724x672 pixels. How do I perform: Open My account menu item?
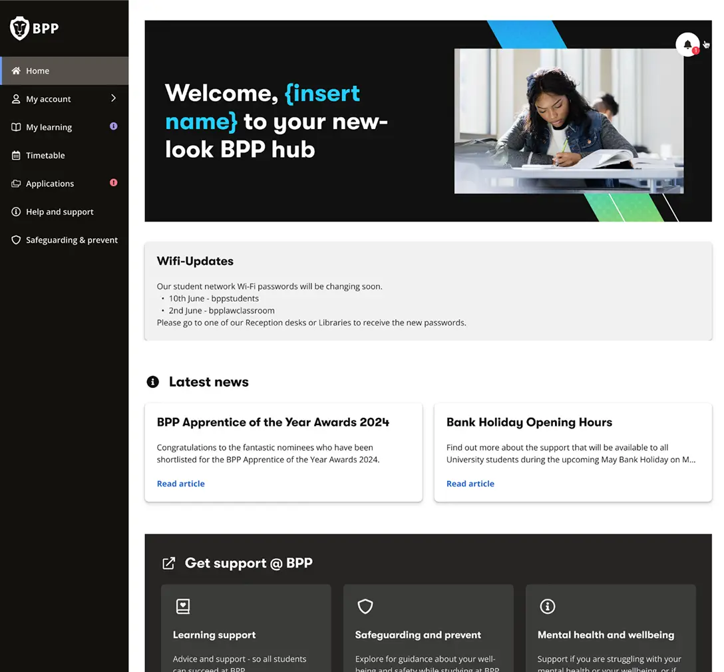click(x=64, y=98)
